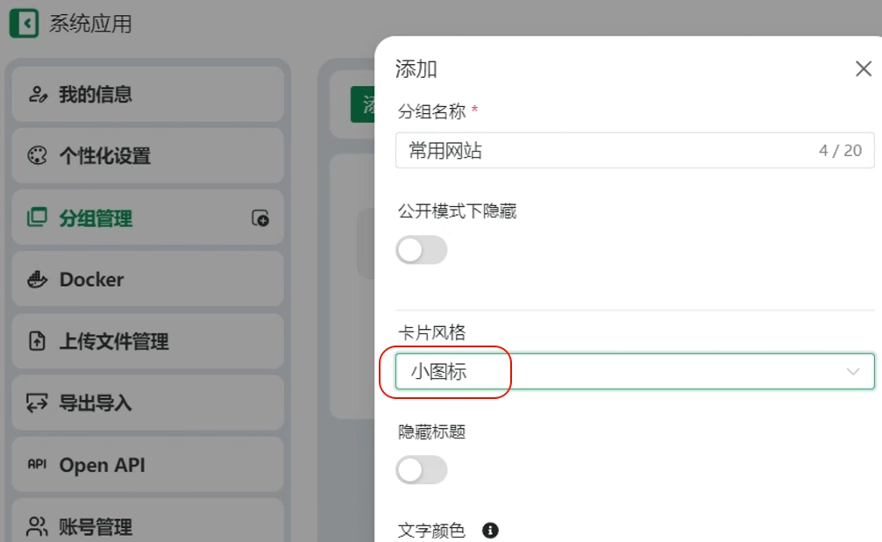Click the green back arrow icon
This screenshot has height=542, width=882.
tap(25, 24)
